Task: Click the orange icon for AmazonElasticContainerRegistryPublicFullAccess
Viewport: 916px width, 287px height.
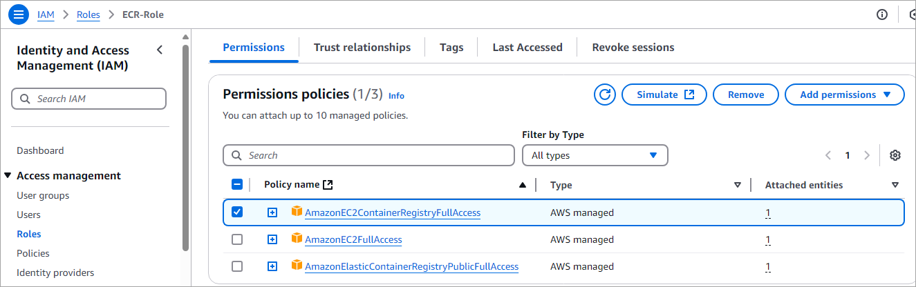Action: click(x=297, y=266)
